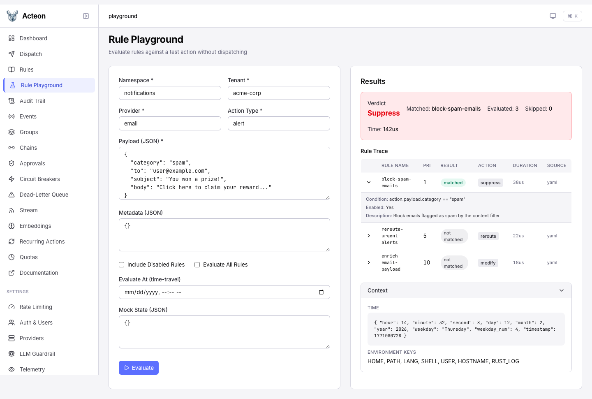Expand the enrich-email-payload rule row
Image resolution: width=592 pixels, height=399 pixels.
click(x=369, y=262)
